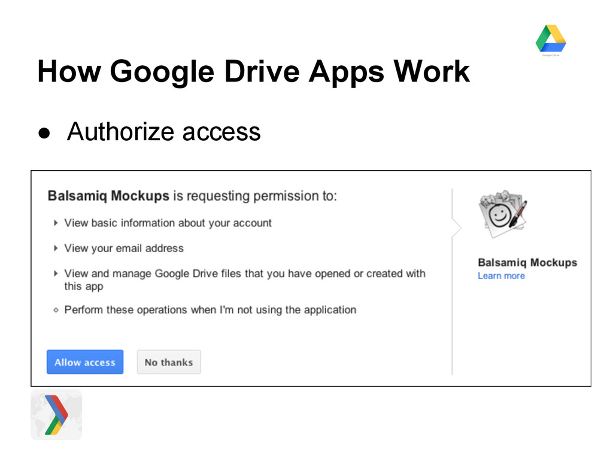Click the requesting permission heading

coord(192,196)
